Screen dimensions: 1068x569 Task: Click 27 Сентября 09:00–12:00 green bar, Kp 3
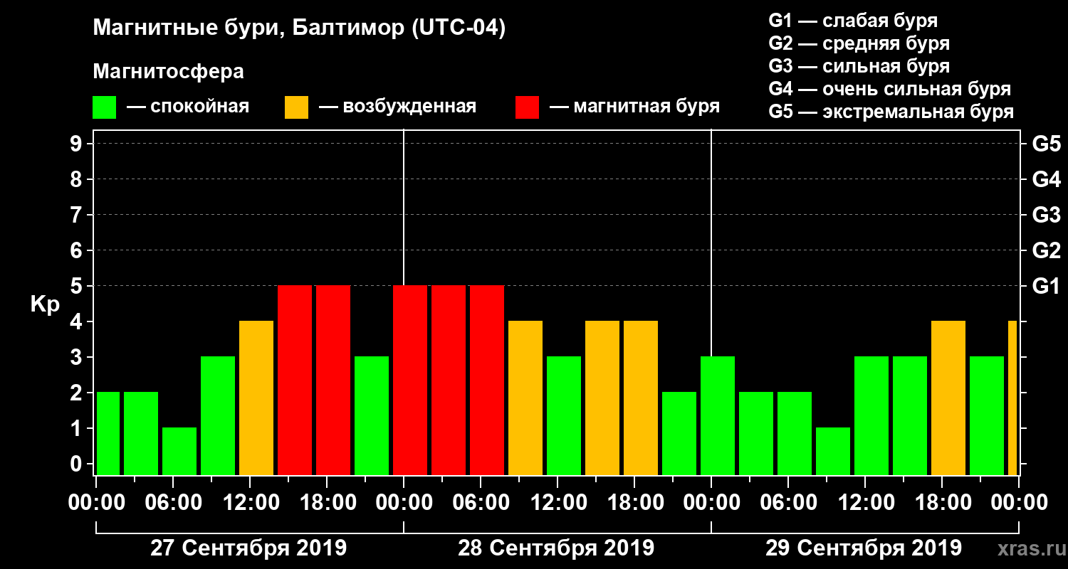pos(218,415)
